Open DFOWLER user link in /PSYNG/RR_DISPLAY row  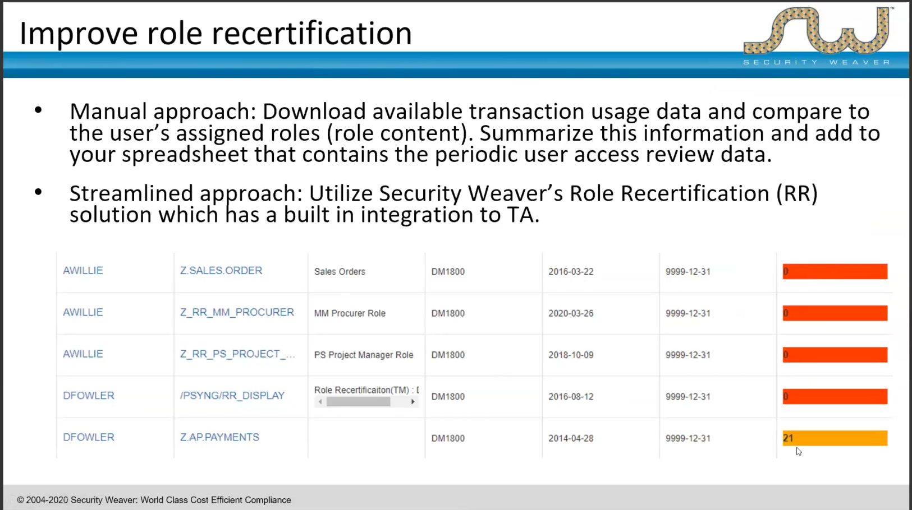point(89,396)
